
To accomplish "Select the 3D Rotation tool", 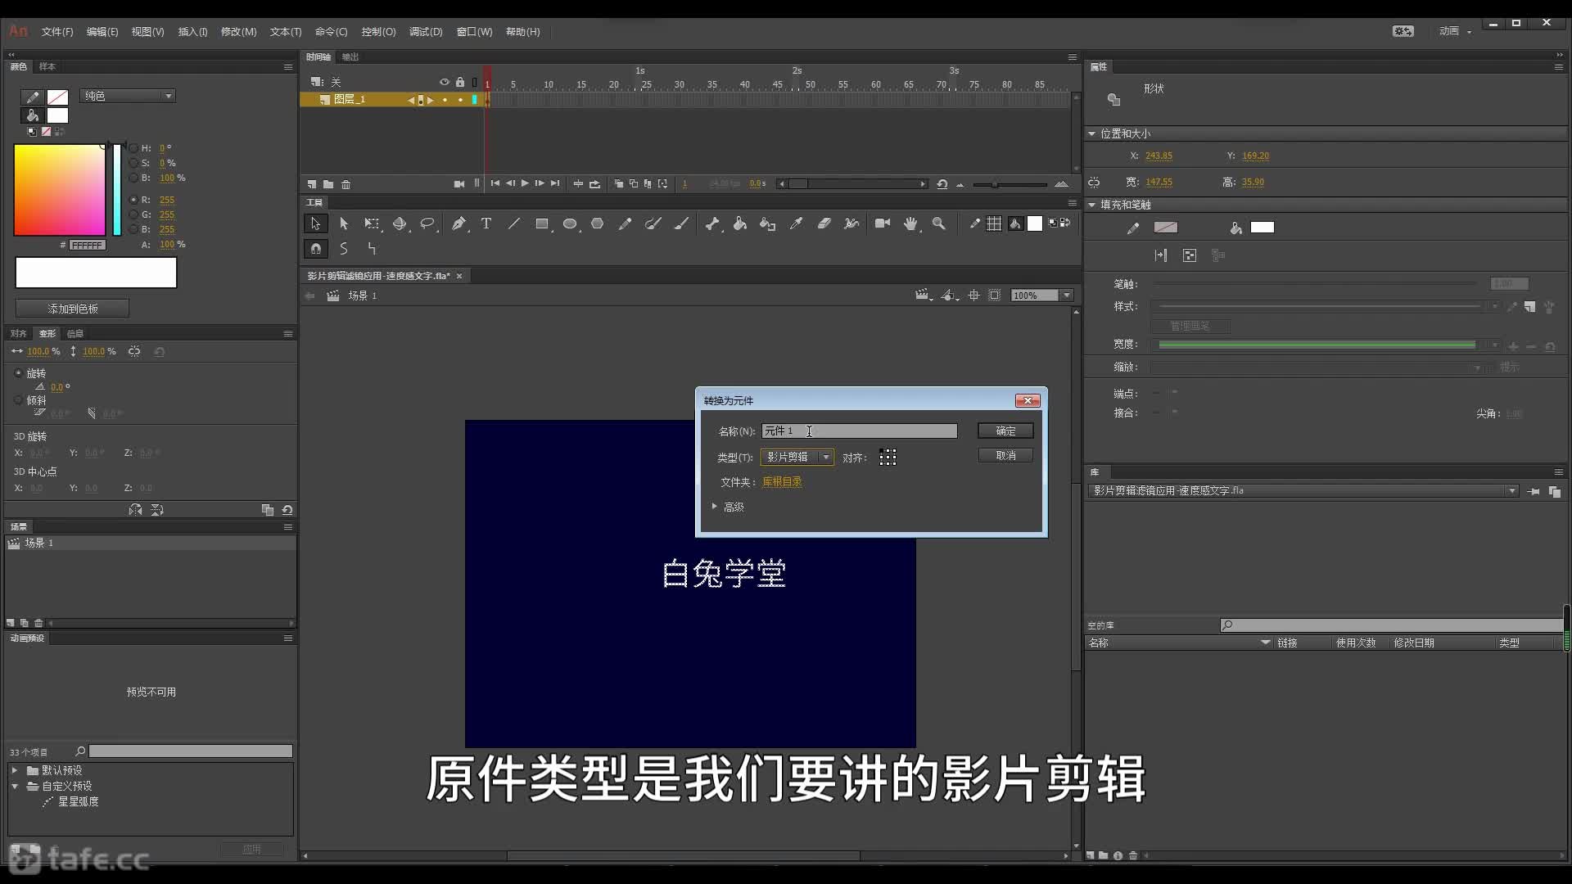I will pyautogui.click(x=400, y=223).
